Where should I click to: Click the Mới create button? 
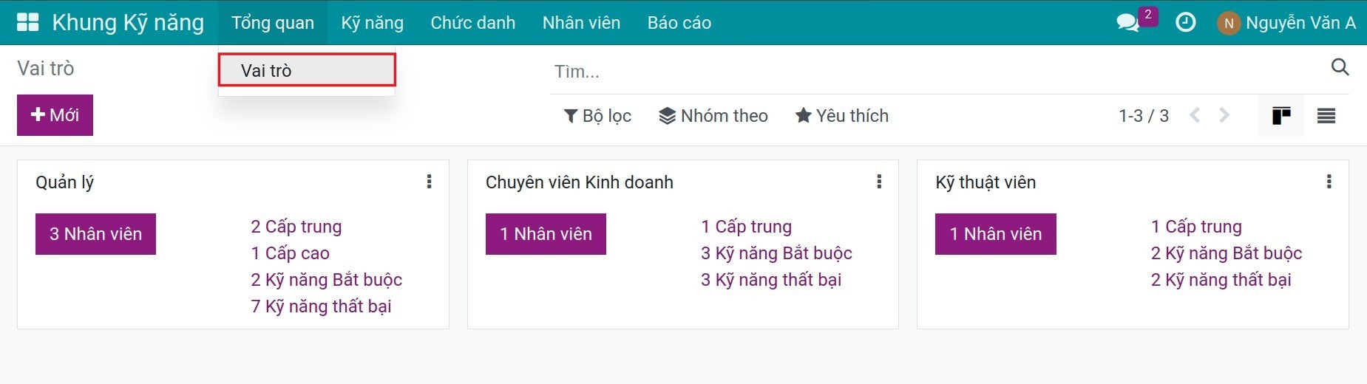pos(55,115)
